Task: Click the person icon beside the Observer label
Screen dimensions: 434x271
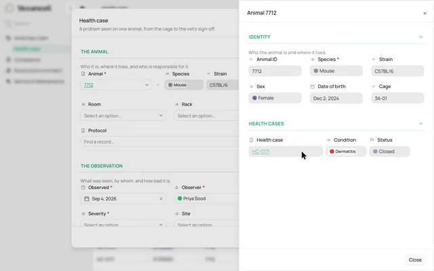Action: (x=176, y=188)
